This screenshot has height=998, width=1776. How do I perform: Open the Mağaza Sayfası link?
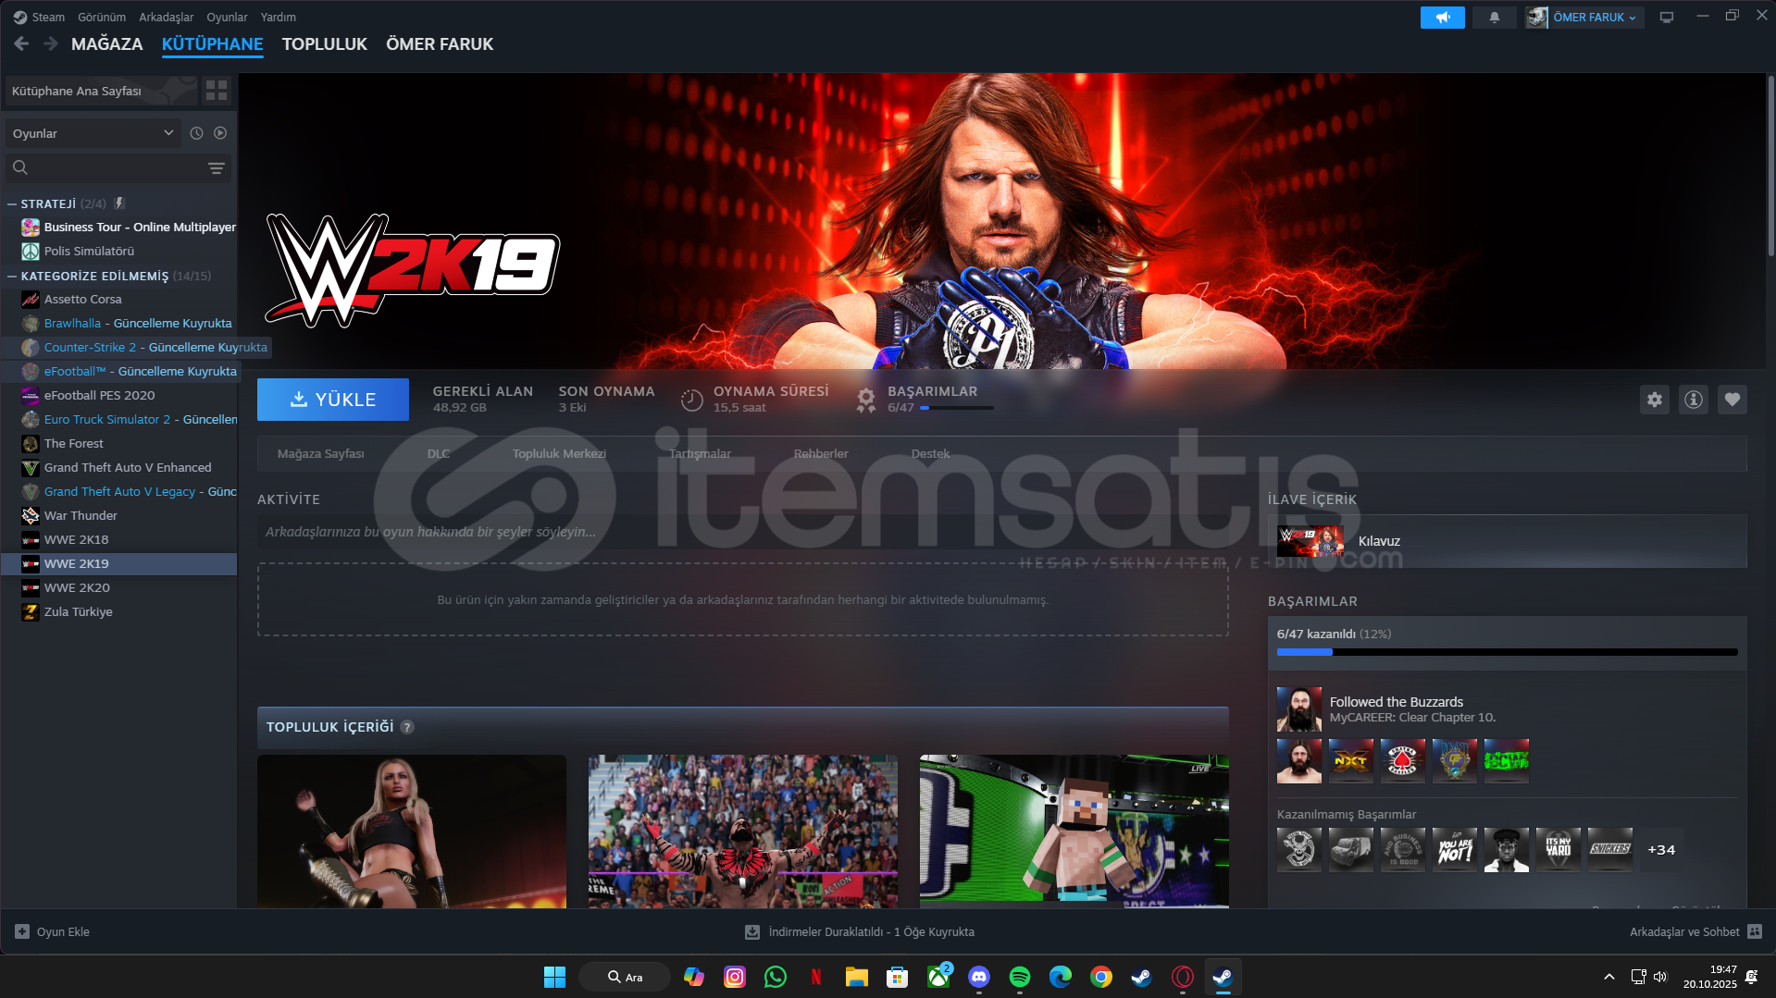point(321,453)
